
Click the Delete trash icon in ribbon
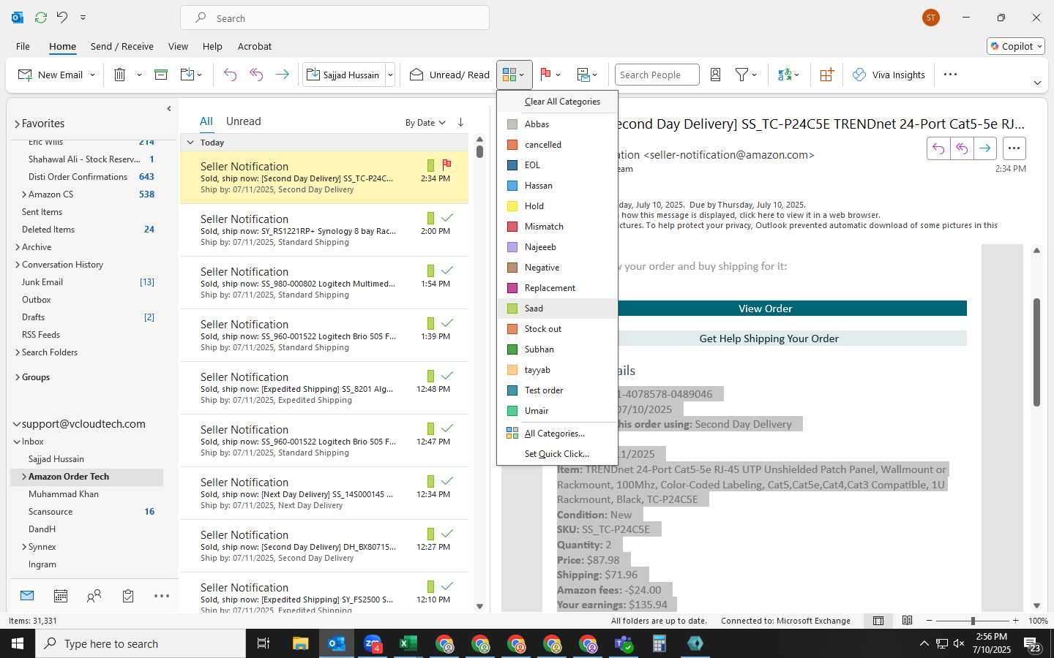pyautogui.click(x=120, y=75)
